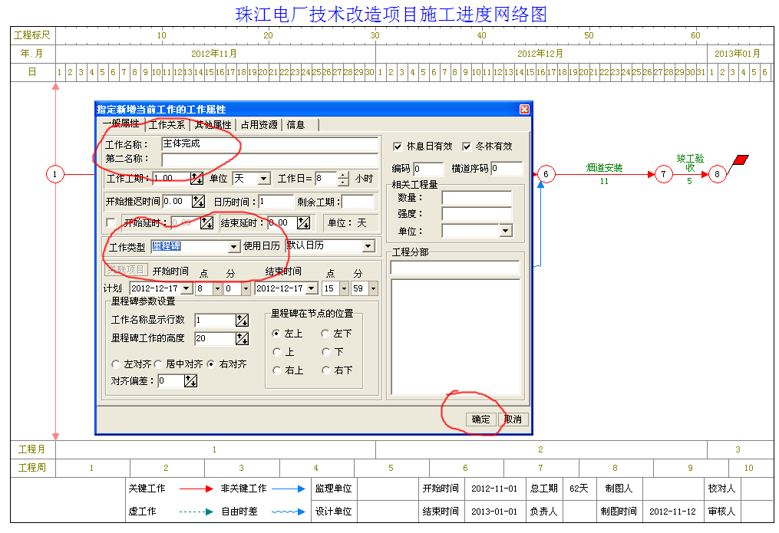The width and height of the screenshot is (779, 533).
Task: Open the 使用日历 默认日历 dropdown
Action: (368, 246)
